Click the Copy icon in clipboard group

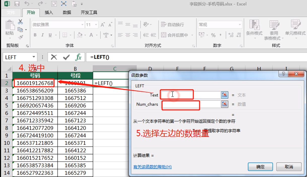click(20, 30)
